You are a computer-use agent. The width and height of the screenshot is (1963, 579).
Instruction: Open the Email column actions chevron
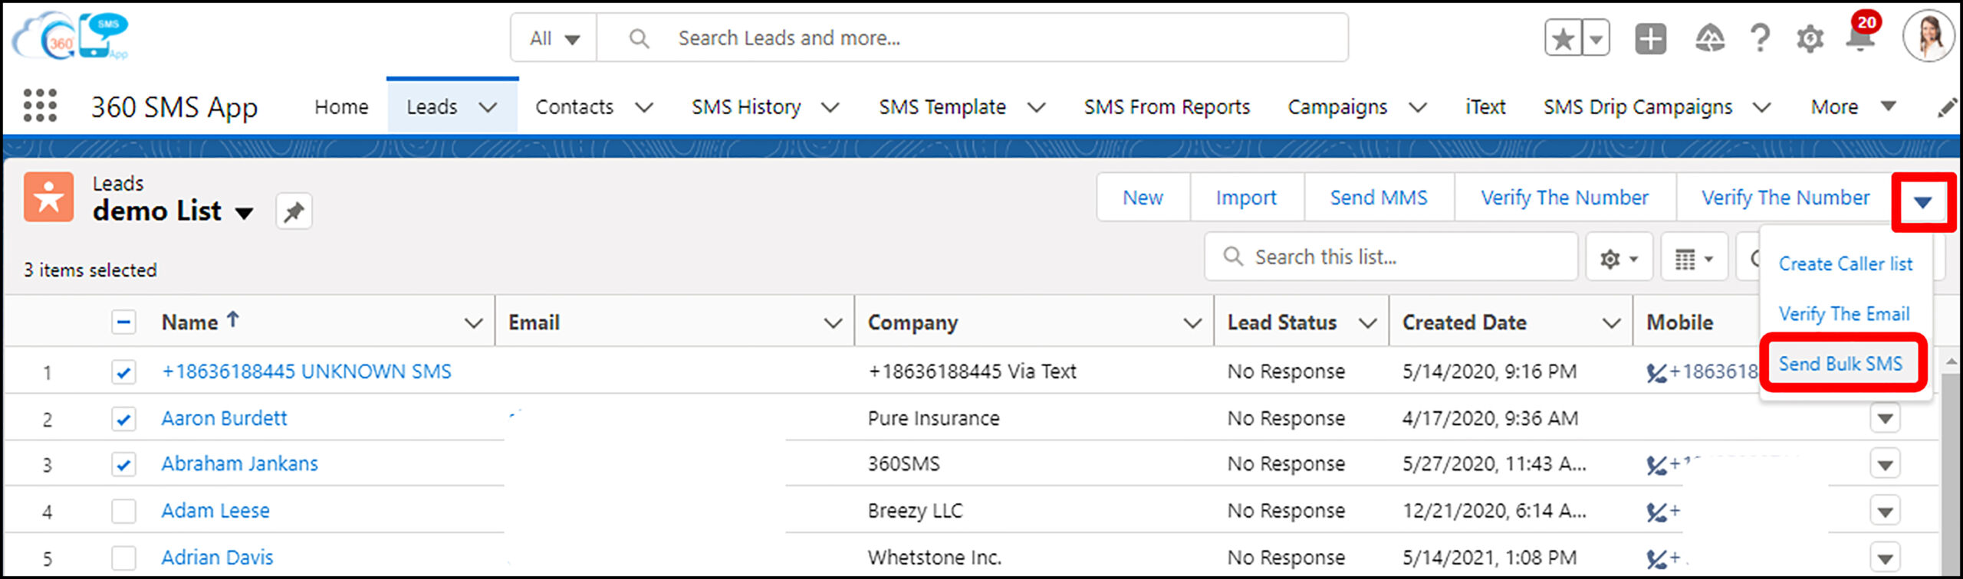pyautogui.click(x=833, y=323)
